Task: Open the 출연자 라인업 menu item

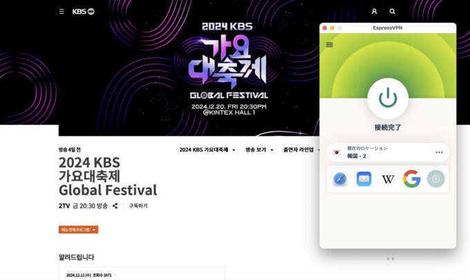Action: pos(300,150)
